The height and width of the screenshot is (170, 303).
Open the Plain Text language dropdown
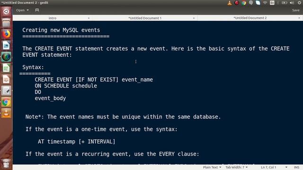click(x=212, y=167)
